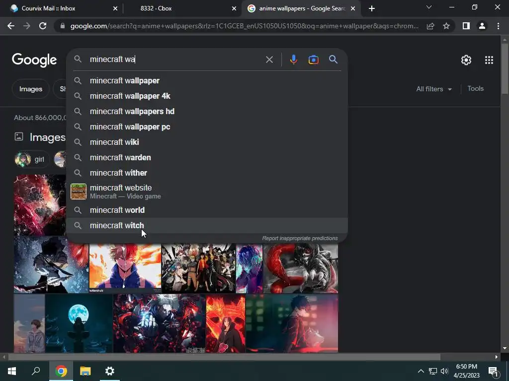509x381 pixels.
Task: Select suggestion minecraft wallpapers hd
Action: point(207,112)
